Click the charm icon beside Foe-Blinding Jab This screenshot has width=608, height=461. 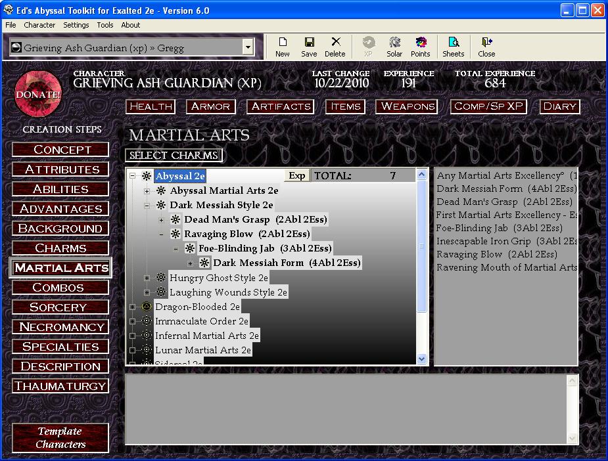click(x=189, y=248)
